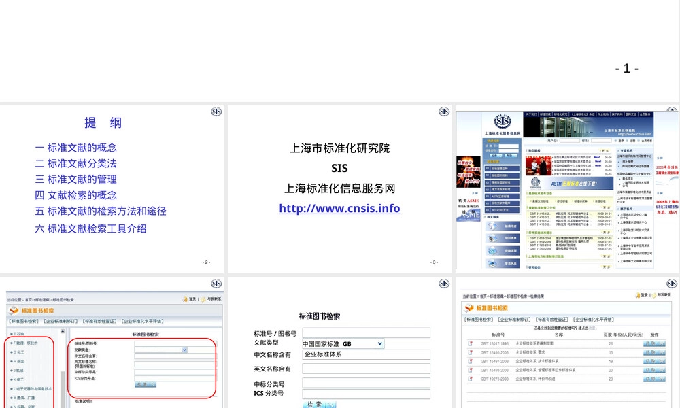This screenshot has height=408, width=680.
Task: Click the orange 标准图书检索 book icon above the classification tree
Action: pyautogui.click(x=14, y=310)
